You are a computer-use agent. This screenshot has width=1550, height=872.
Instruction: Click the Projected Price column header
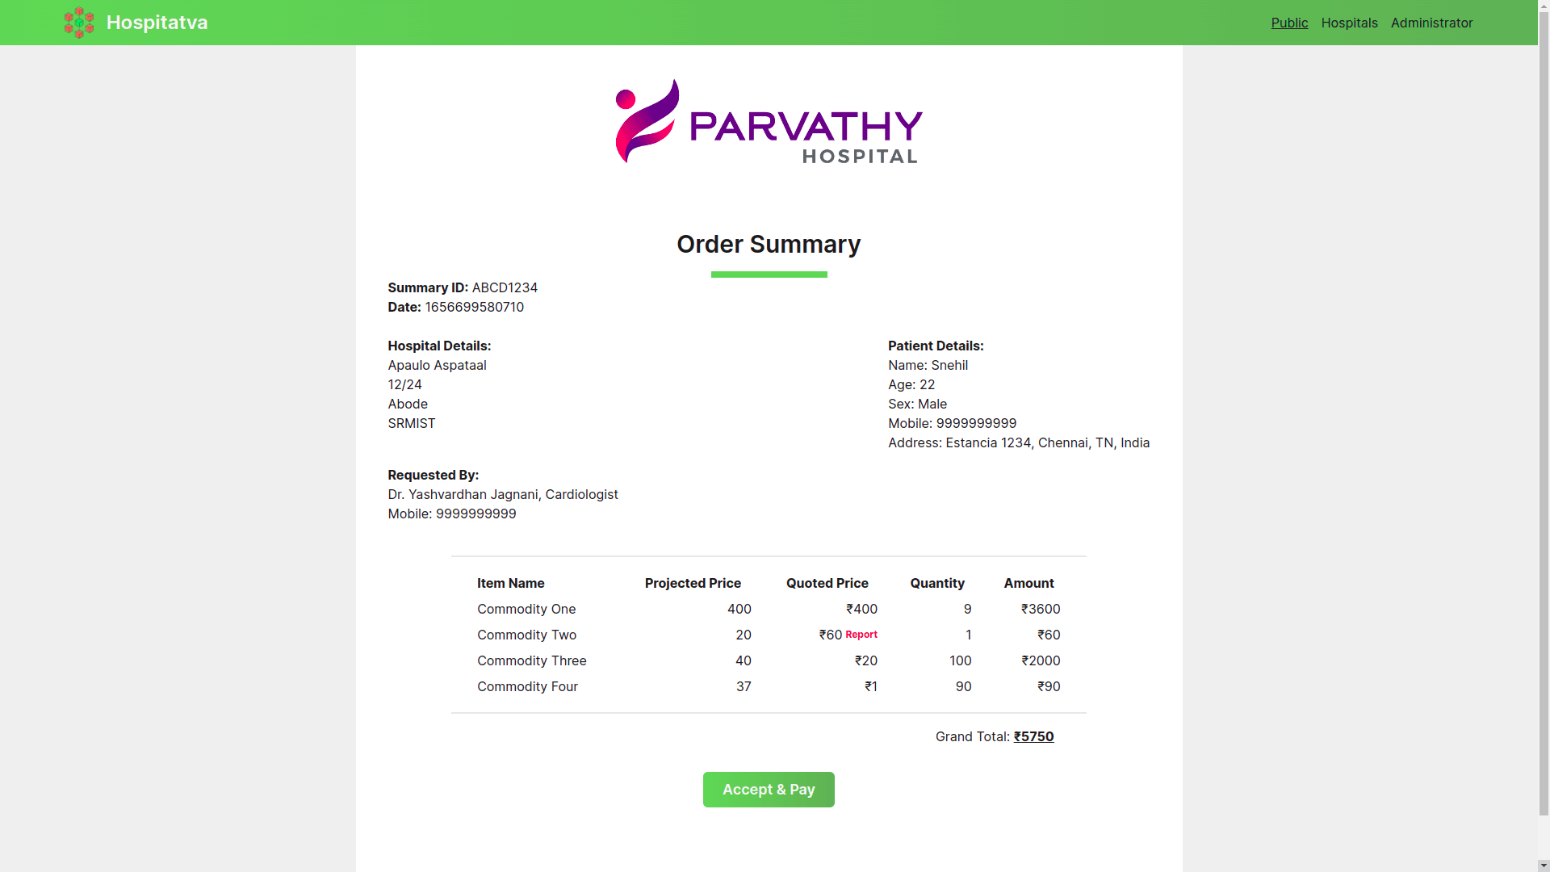coord(693,583)
